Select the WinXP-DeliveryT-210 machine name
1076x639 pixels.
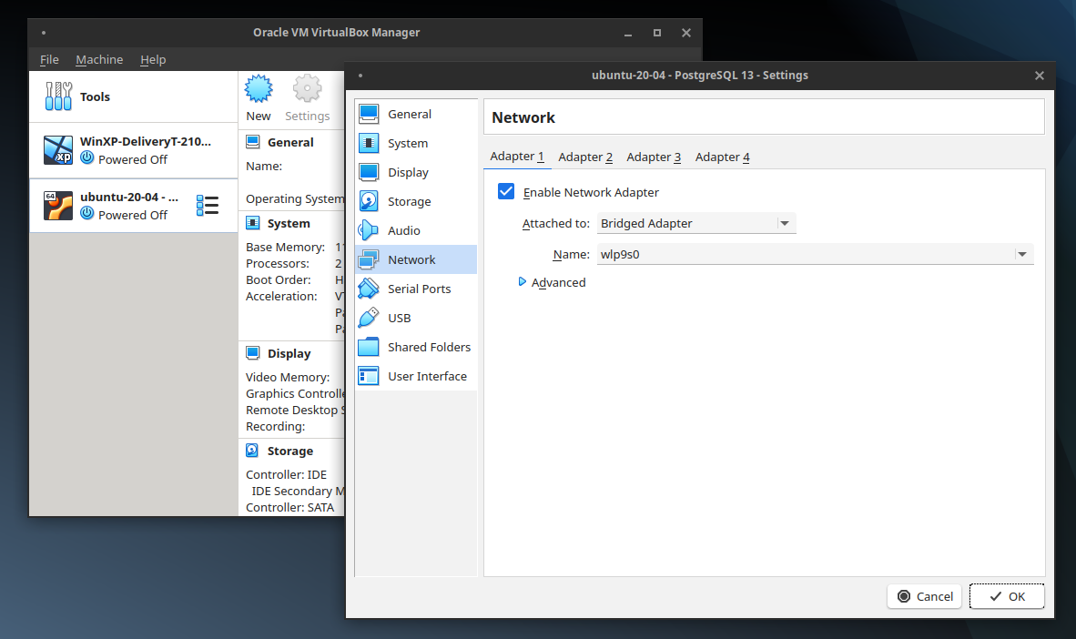146,141
